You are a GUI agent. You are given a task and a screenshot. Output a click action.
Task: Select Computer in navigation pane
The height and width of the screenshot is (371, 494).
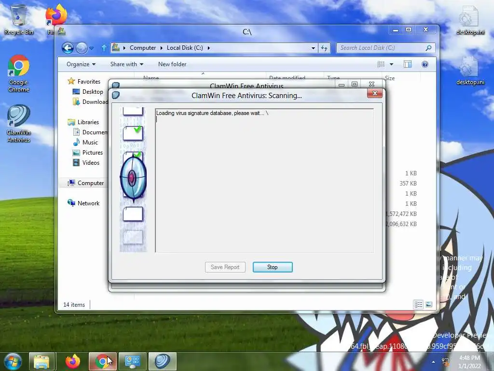(x=86, y=183)
